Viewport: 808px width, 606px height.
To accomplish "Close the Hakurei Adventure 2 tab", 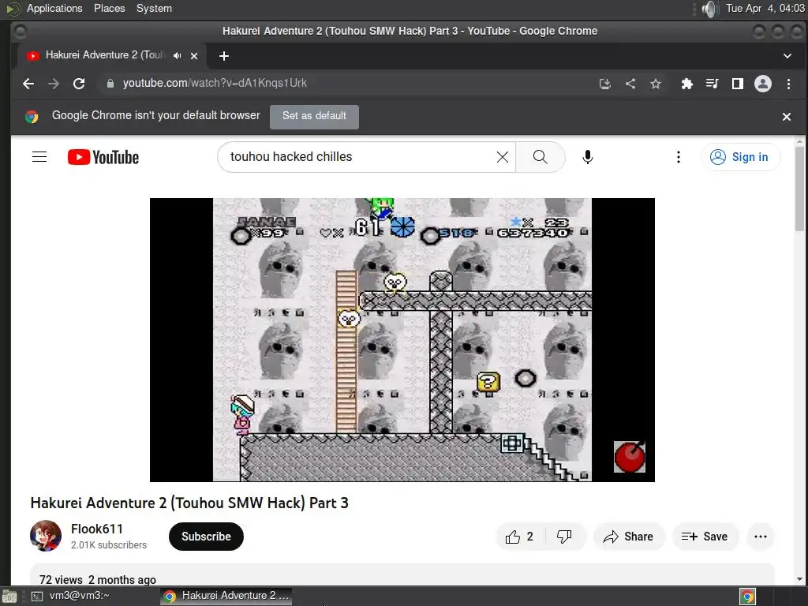I will tap(194, 56).
